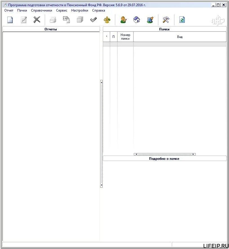Click the building with arrow icon

[150, 20]
